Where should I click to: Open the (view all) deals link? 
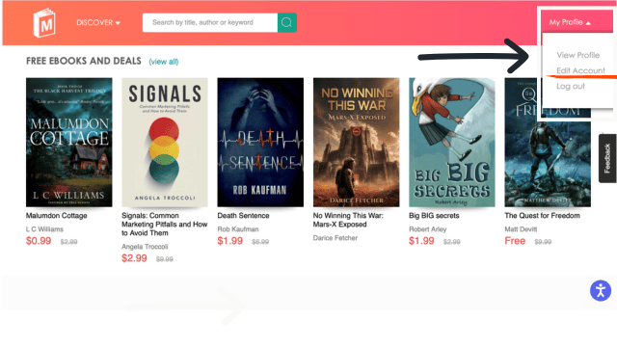(x=164, y=62)
